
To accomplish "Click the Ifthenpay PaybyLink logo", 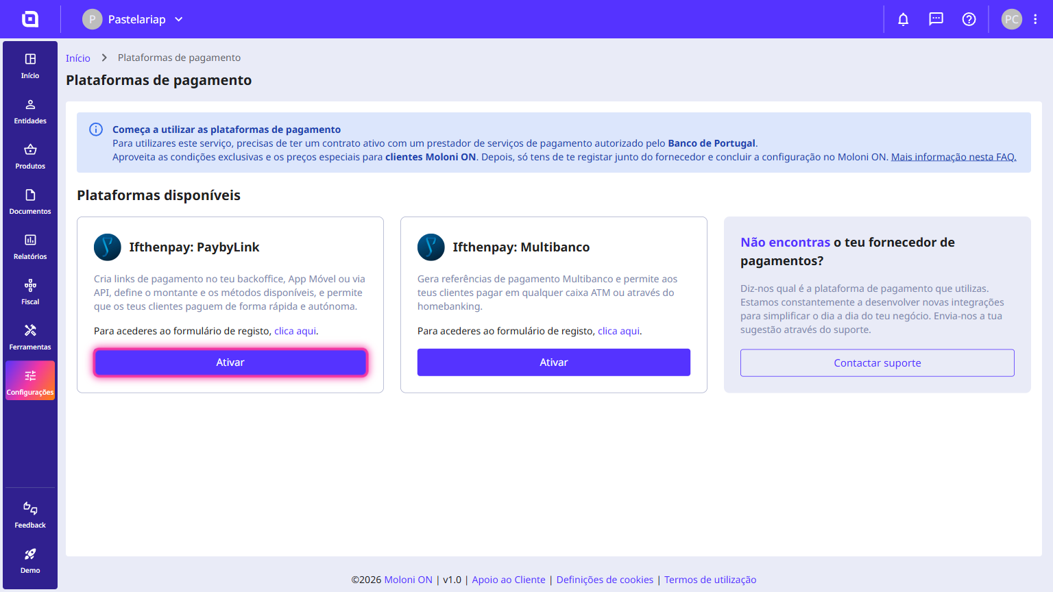I will click(x=108, y=247).
